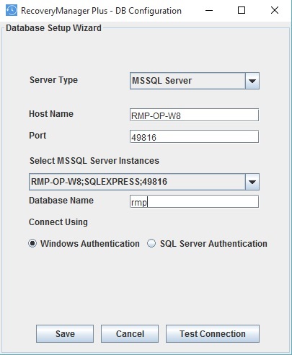292x355 pixels.
Task: Click the Database Name field containing rmp
Action: 195,201
